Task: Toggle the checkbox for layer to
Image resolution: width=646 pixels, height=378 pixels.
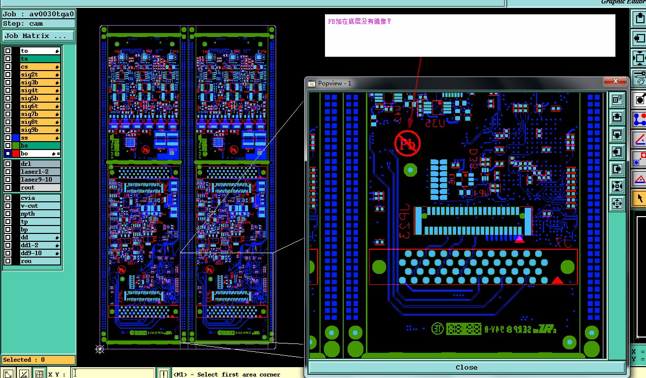Action: [x=8, y=51]
